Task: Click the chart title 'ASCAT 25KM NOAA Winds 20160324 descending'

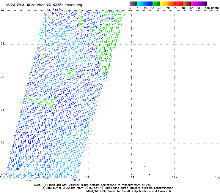Action: click(x=44, y=5)
